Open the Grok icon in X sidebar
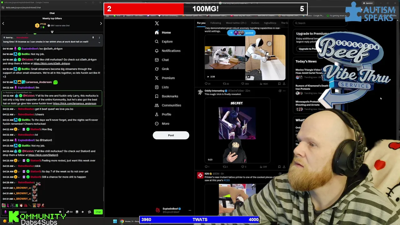400x225 pixels. (157, 69)
